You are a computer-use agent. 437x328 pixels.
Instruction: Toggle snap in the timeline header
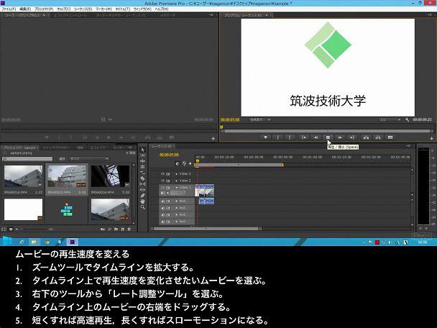(178, 164)
